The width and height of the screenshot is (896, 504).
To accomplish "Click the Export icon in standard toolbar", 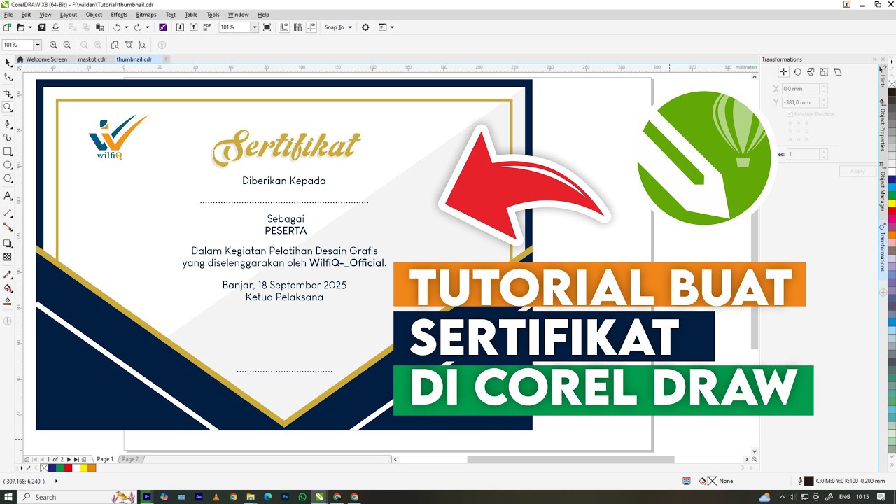I will pos(193,27).
